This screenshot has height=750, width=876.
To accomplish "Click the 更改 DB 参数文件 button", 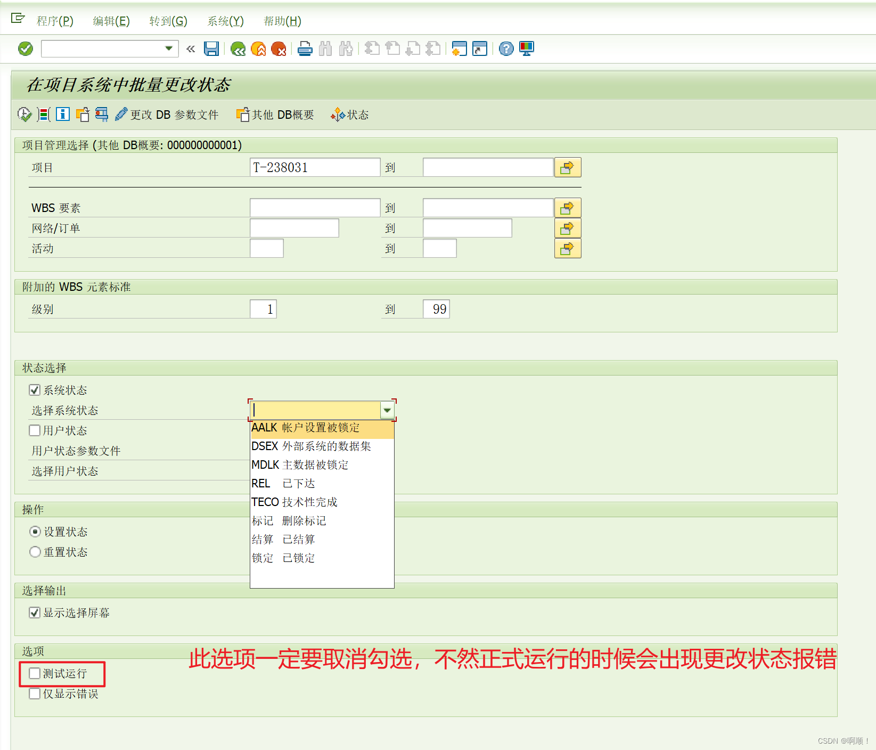I will 168,114.
